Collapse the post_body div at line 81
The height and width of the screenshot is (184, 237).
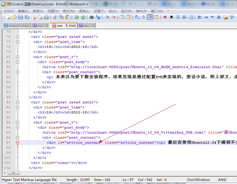[18, 62]
